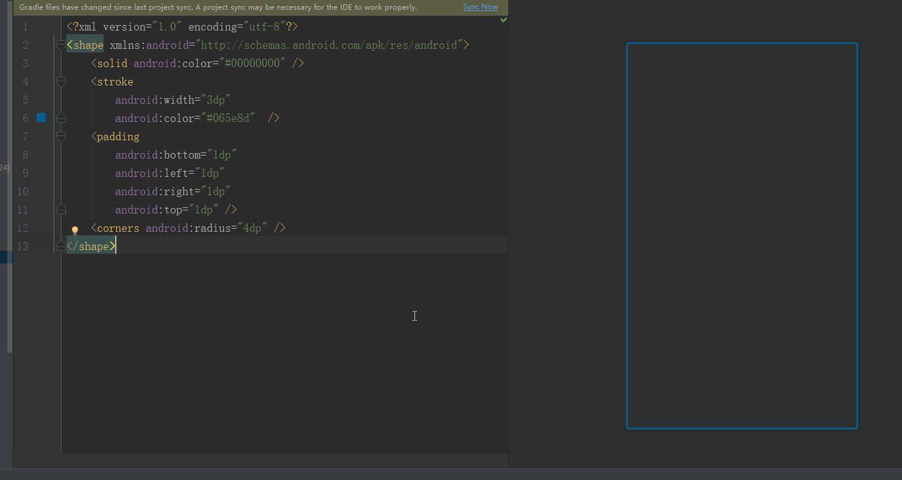
Task: Click the android:top attribute
Action: [149, 210]
